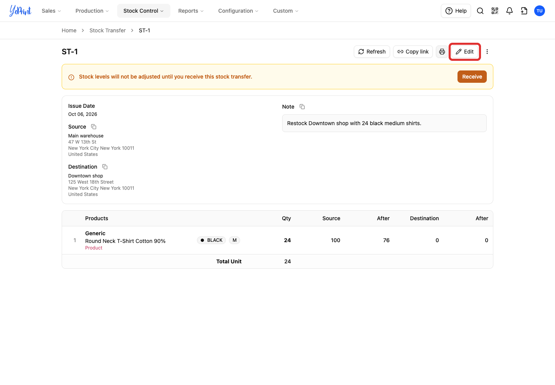555x385 pixels.
Task: Click the source stock value 100
Action: (x=335, y=240)
